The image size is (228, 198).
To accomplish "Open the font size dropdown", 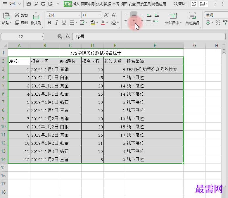I will pos(100,15).
